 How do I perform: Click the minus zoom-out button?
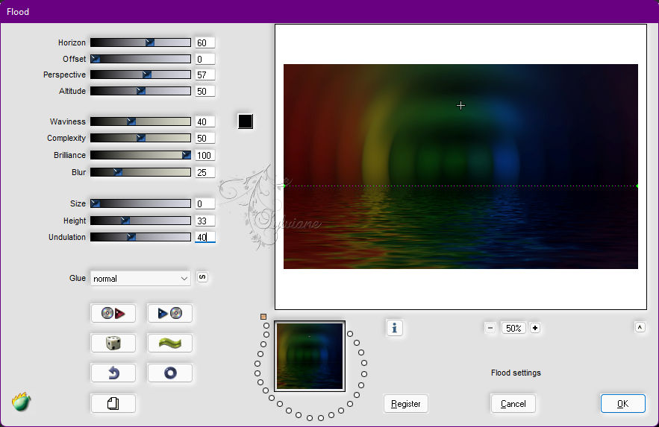[490, 328]
